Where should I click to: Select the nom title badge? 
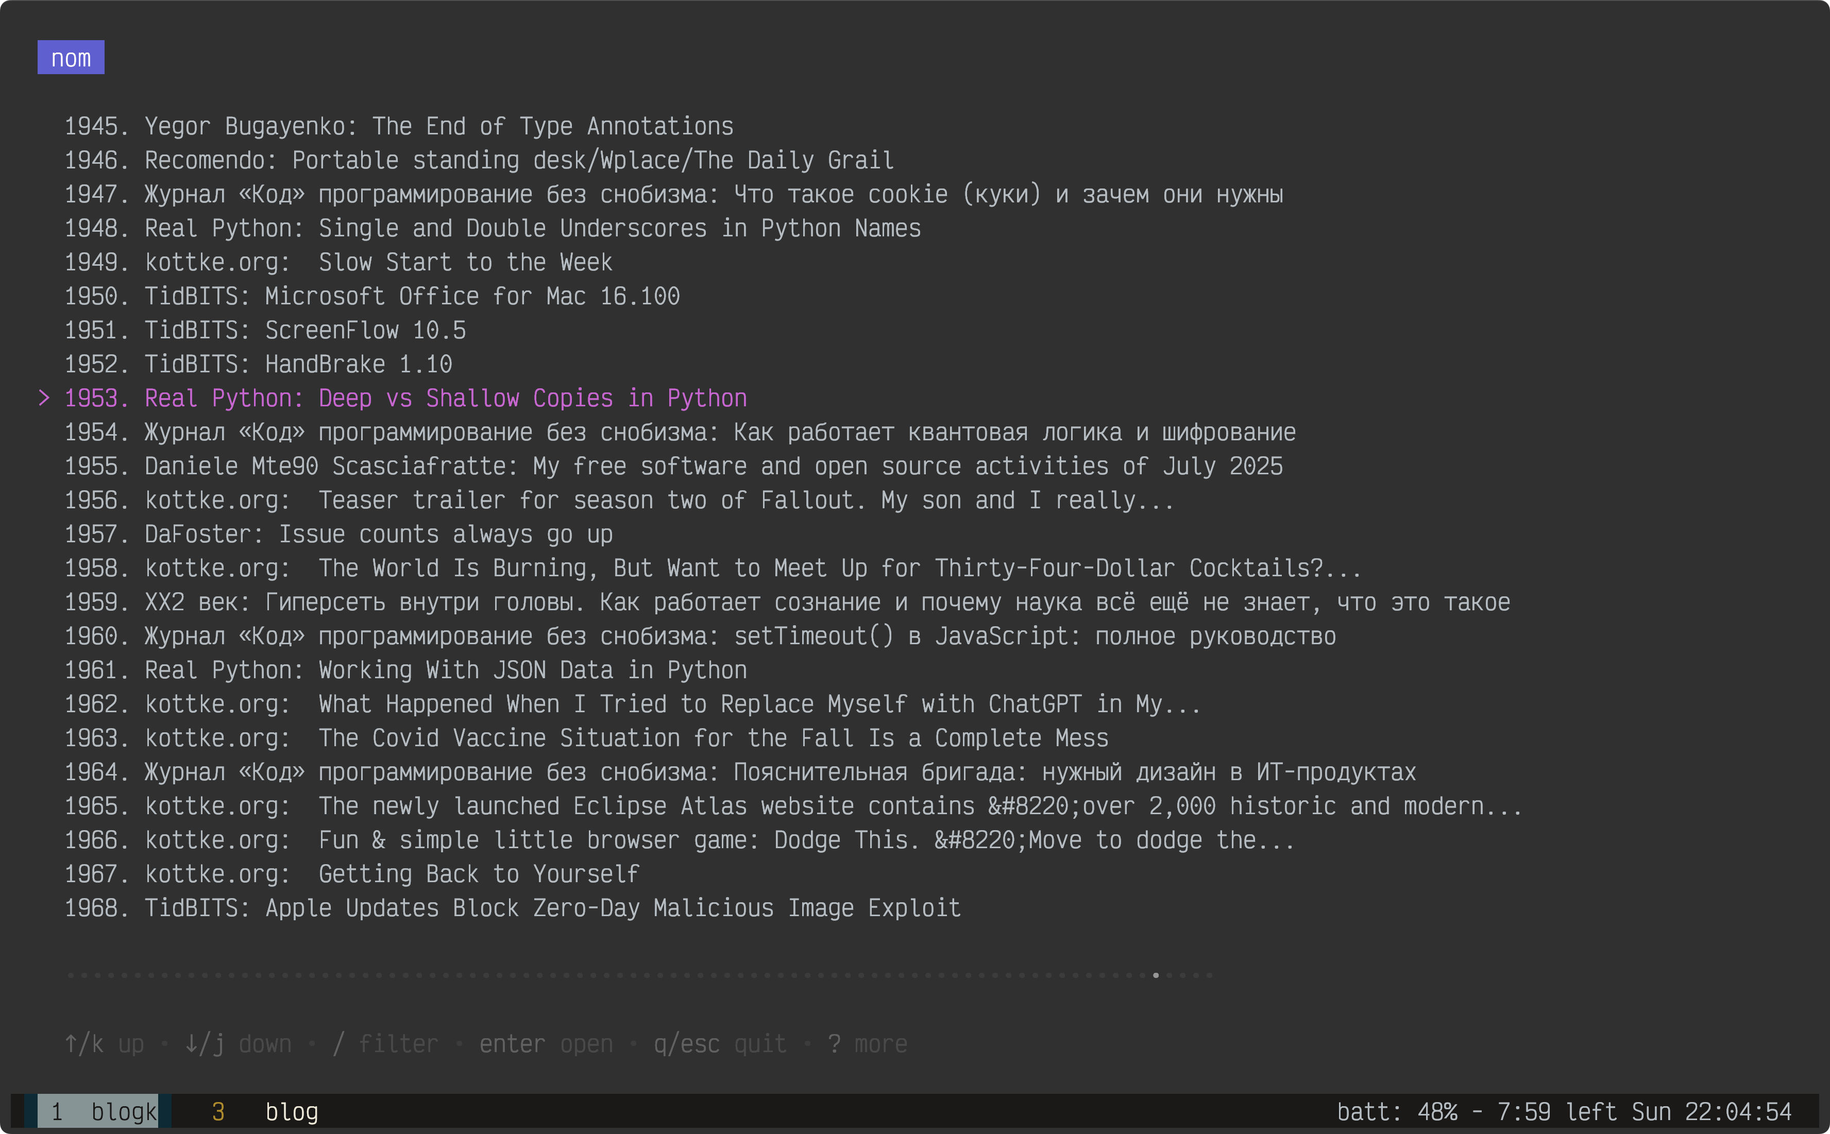71,58
